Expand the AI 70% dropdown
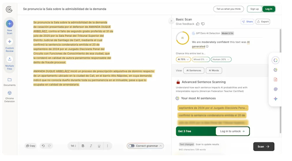 (183, 59)
